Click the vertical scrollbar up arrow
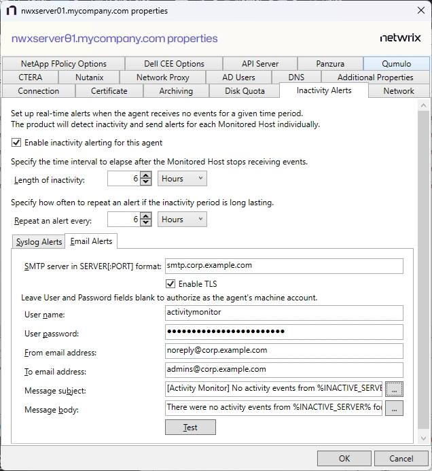 [x=423, y=105]
